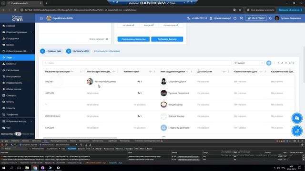305x171 pixels.
Task: Expand Избранные инструменты submenu arrow
Action: pos(31,122)
